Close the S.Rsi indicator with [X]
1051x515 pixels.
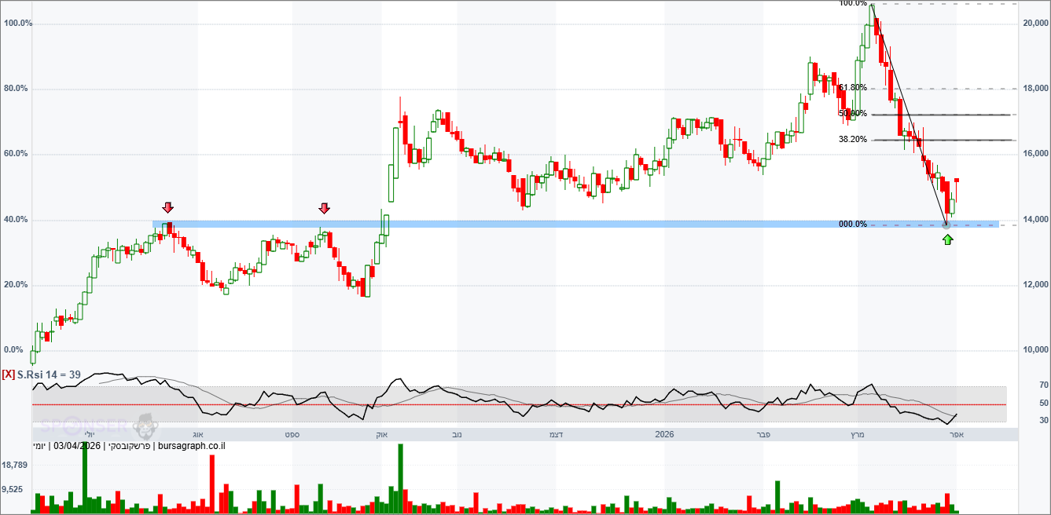[x=9, y=374]
